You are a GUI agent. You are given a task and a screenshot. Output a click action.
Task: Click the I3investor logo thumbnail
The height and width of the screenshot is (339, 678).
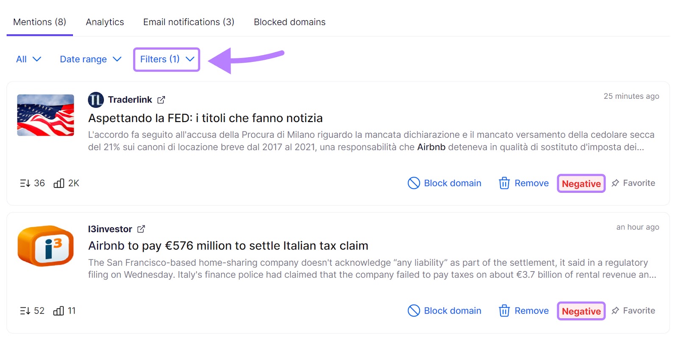[45, 246]
